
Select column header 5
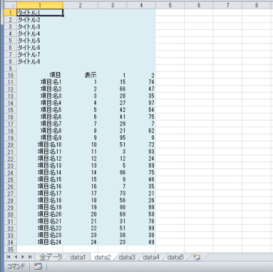point(170,6)
